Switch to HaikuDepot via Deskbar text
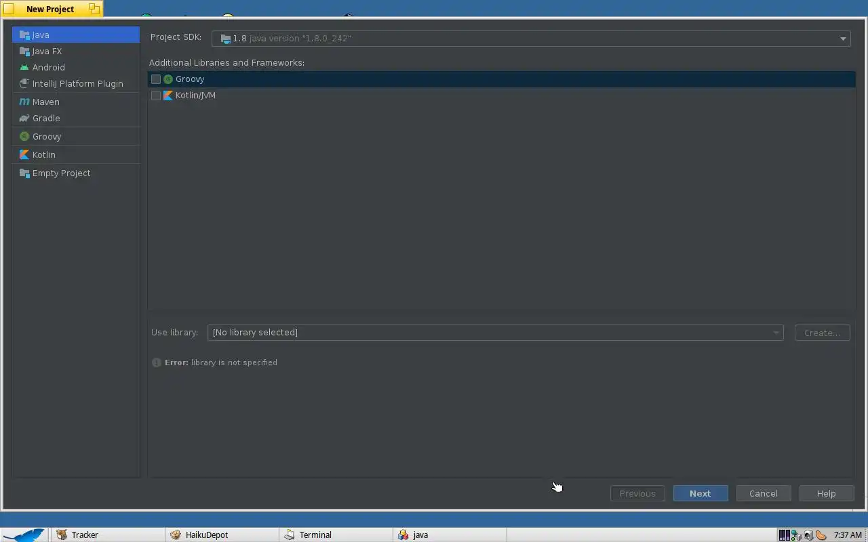The width and height of the screenshot is (868, 542). [x=207, y=535]
